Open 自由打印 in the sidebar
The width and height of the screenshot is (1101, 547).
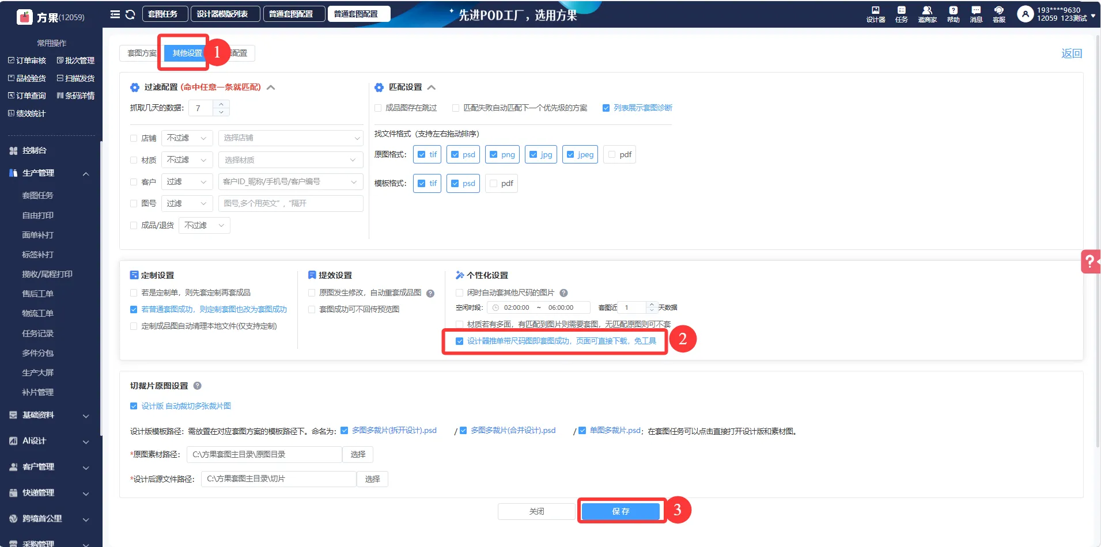(38, 215)
